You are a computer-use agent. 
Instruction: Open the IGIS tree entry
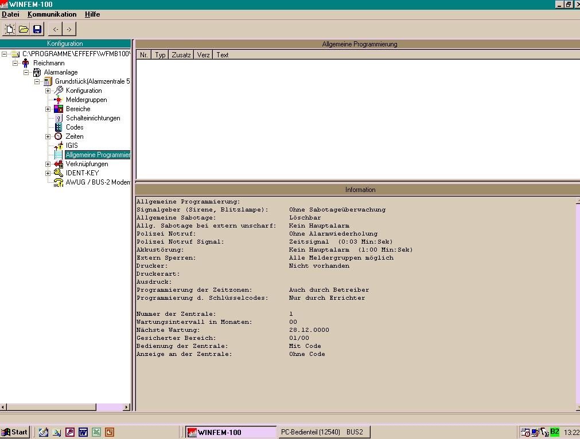72,146
